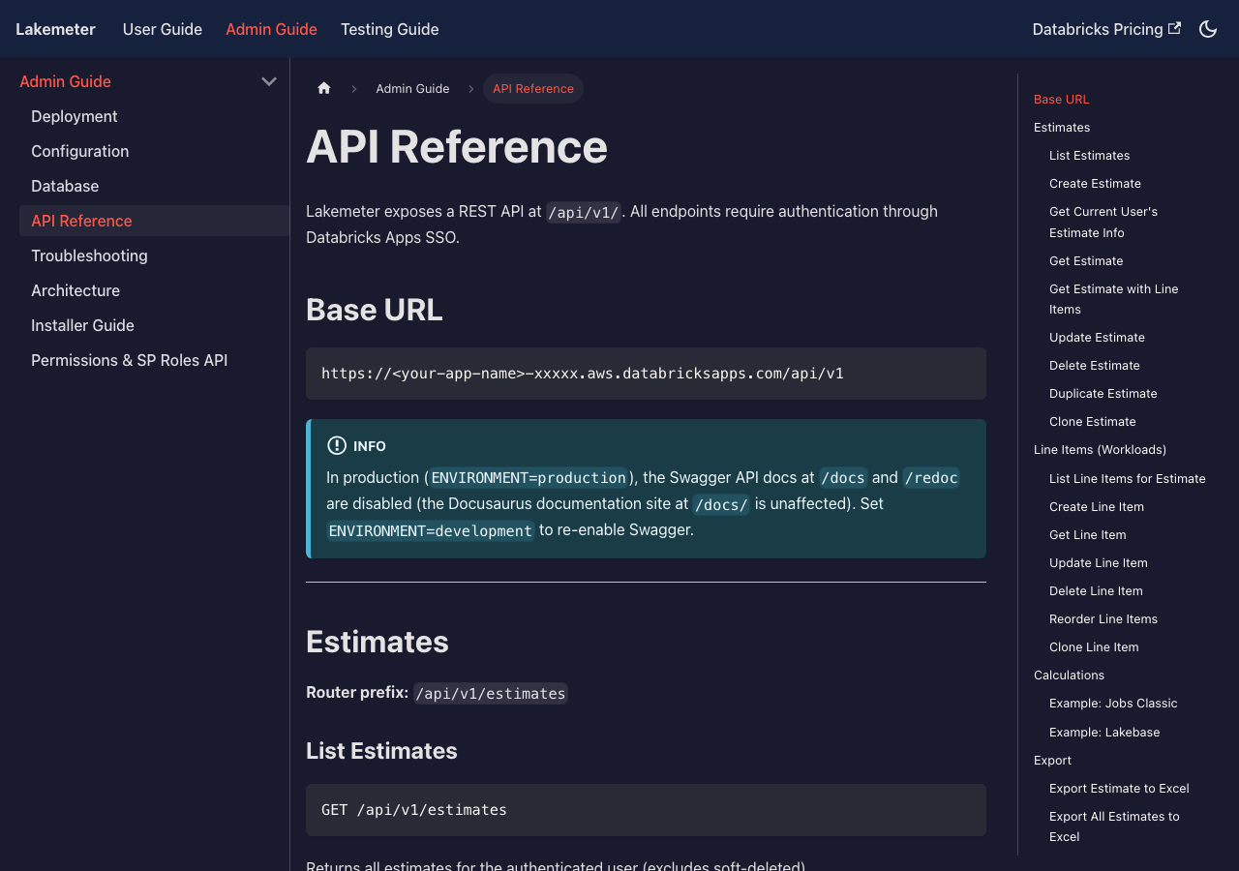This screenshot has height=871, width=1239.
Task: Open Configuration in the sidebar
Action: (79, 151)
